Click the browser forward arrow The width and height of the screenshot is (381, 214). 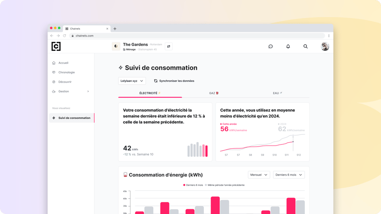tap(58, 36)
